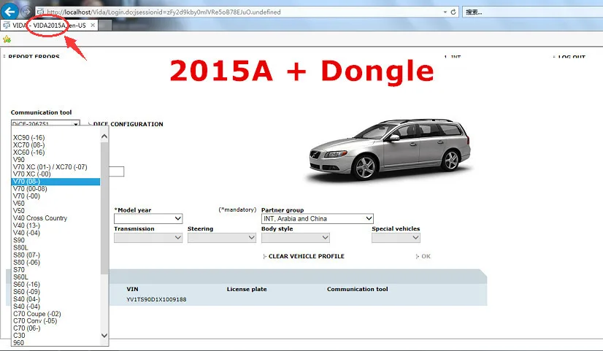603x351 pixels.
Task: Switch to the VIDA2015A en-US tab
Action: (49, 26)
